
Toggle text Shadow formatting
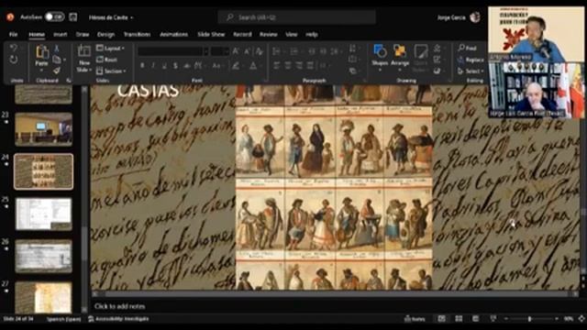click(x=175, y=66)
